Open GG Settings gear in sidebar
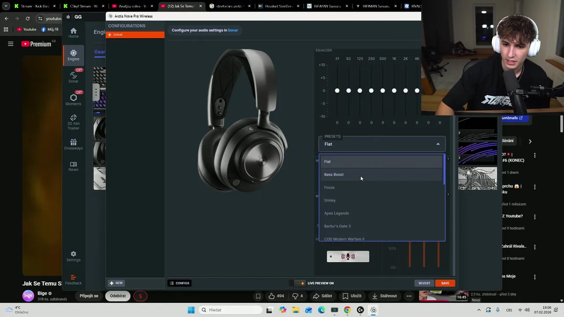564x317 pixels. click(x=73, y=256)
